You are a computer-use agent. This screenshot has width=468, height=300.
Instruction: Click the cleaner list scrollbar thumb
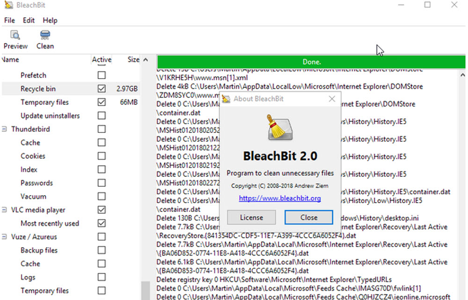146,291
